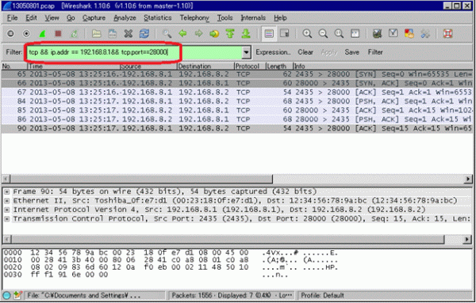Edit display filters toolbar icon

tap(393, 33)
